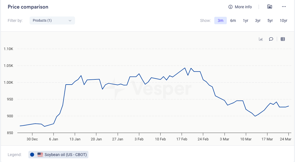
Task: Click the US flag icon in legend
Action: (x=40, y=155)
